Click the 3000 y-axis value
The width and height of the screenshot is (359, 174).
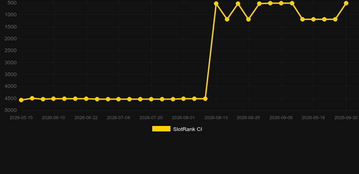[11, 63]
